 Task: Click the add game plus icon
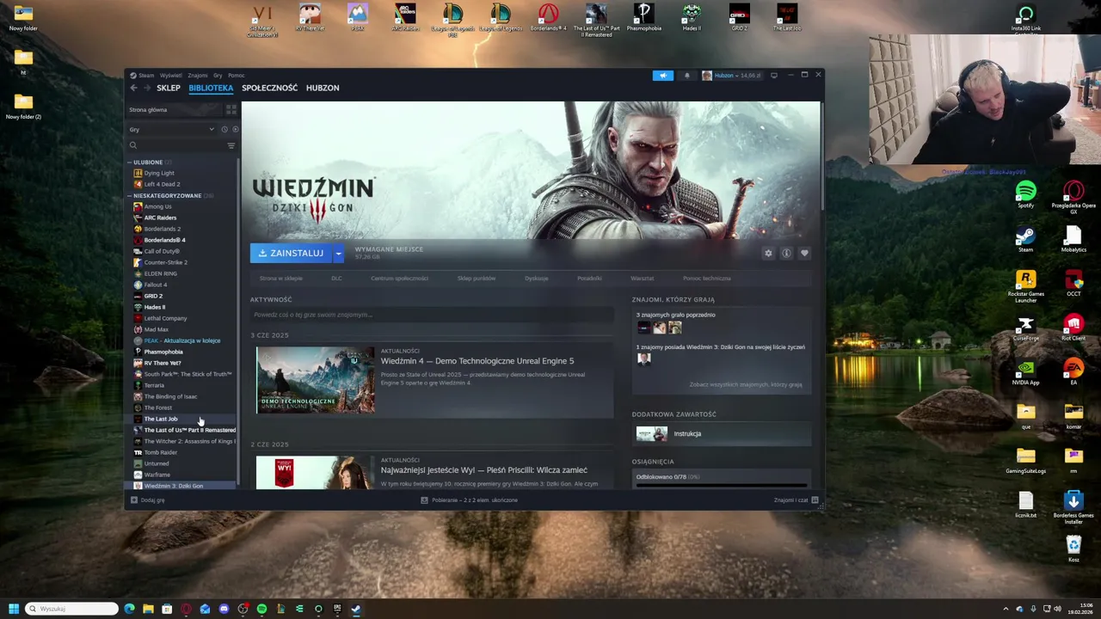pos(133,500)
